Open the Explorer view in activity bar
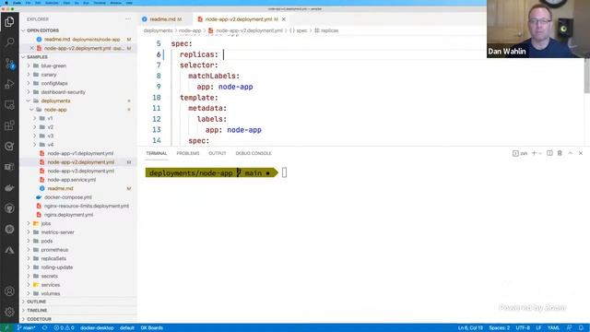Screen dimensions: 590x332 point(9,22)
